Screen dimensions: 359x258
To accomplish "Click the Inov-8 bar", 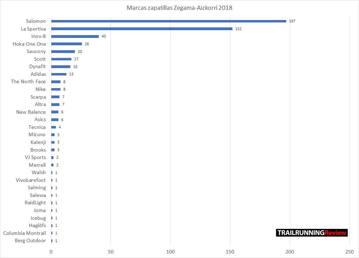I will click(x=75, y=37).
